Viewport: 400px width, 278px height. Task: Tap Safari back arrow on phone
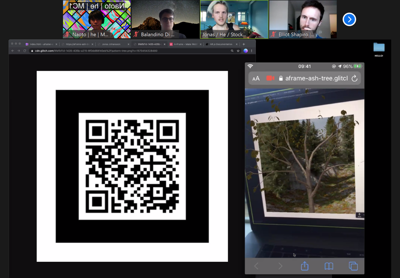tap(256, 266)
